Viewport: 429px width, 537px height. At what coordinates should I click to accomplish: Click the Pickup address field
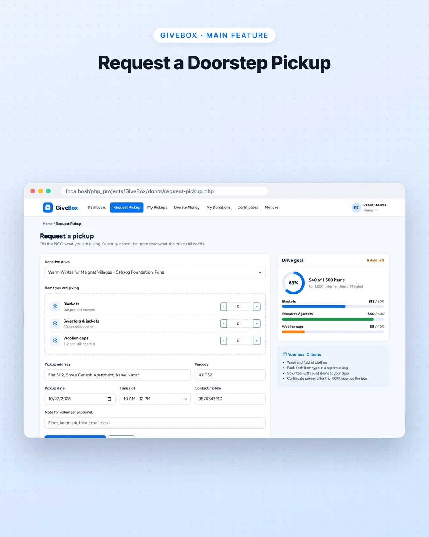[x=118, y=375]
